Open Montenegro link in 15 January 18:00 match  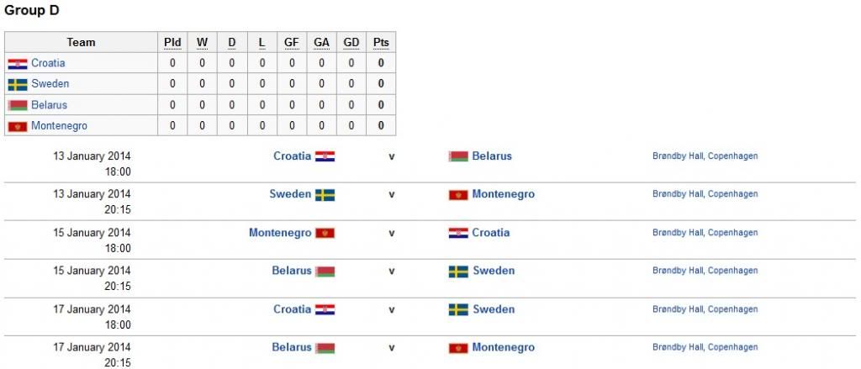click(x=280, y=233)
